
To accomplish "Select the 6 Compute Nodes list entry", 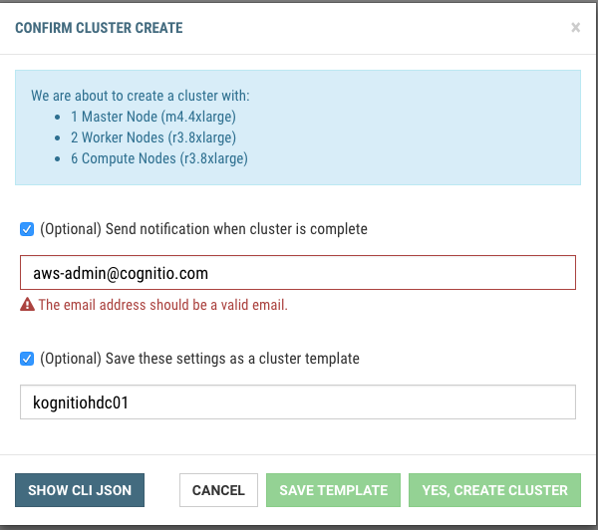I will pos(158,158).
